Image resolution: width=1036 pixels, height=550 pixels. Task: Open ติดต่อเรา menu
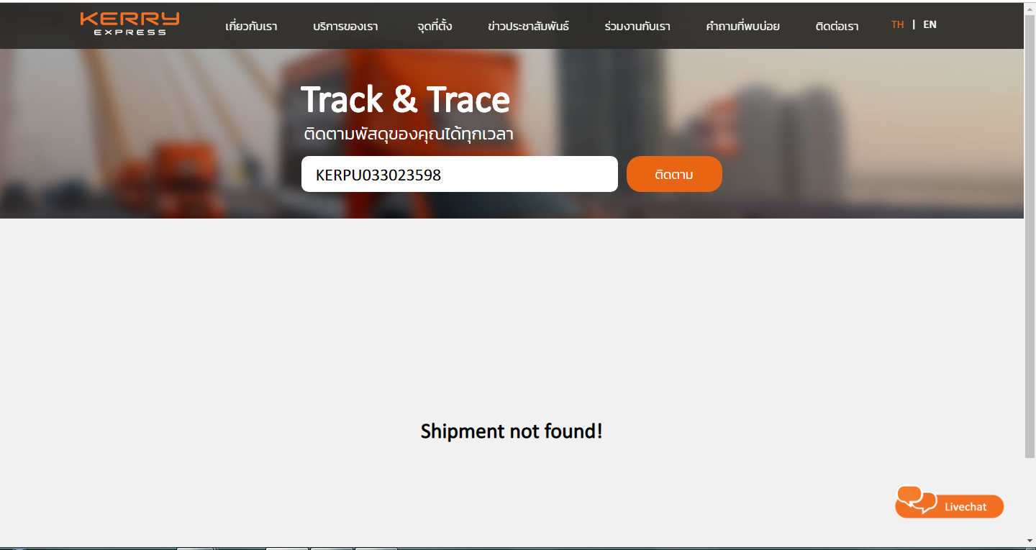pyautogui.click(x=837, y=26)
